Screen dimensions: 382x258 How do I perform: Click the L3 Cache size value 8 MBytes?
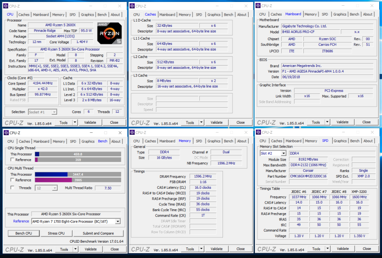tap(177, 81)
